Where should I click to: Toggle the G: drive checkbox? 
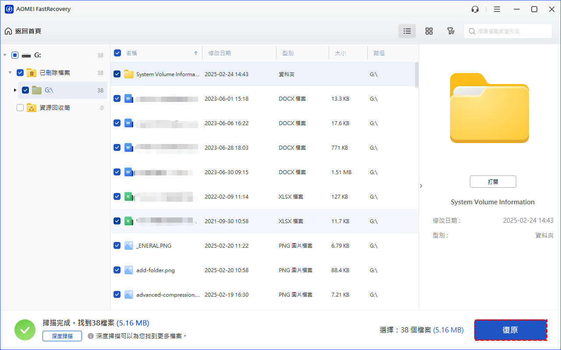[14, 55]
